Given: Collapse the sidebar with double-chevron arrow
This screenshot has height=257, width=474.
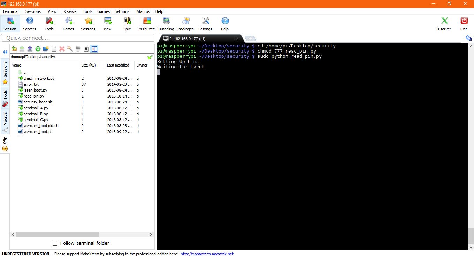Looking at the screenshot, I should (5, 52).
